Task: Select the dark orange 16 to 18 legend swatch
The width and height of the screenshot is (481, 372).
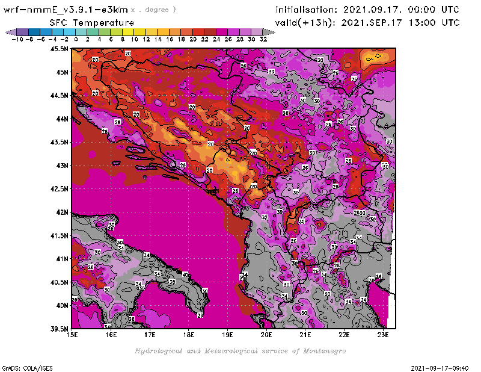Action: pos(175,32)
